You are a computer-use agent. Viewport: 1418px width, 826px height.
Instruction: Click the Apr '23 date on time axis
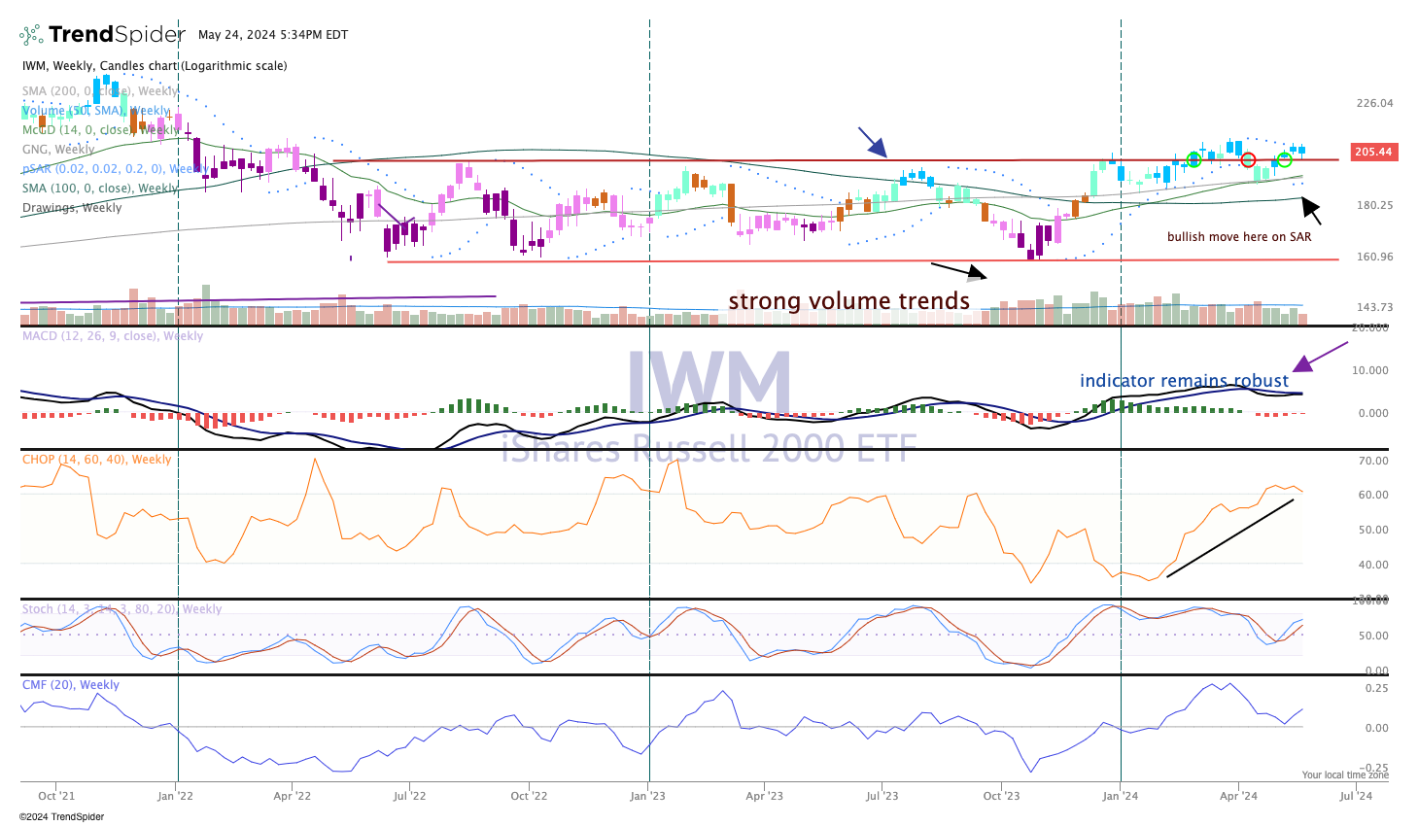[x=764, y=796]
